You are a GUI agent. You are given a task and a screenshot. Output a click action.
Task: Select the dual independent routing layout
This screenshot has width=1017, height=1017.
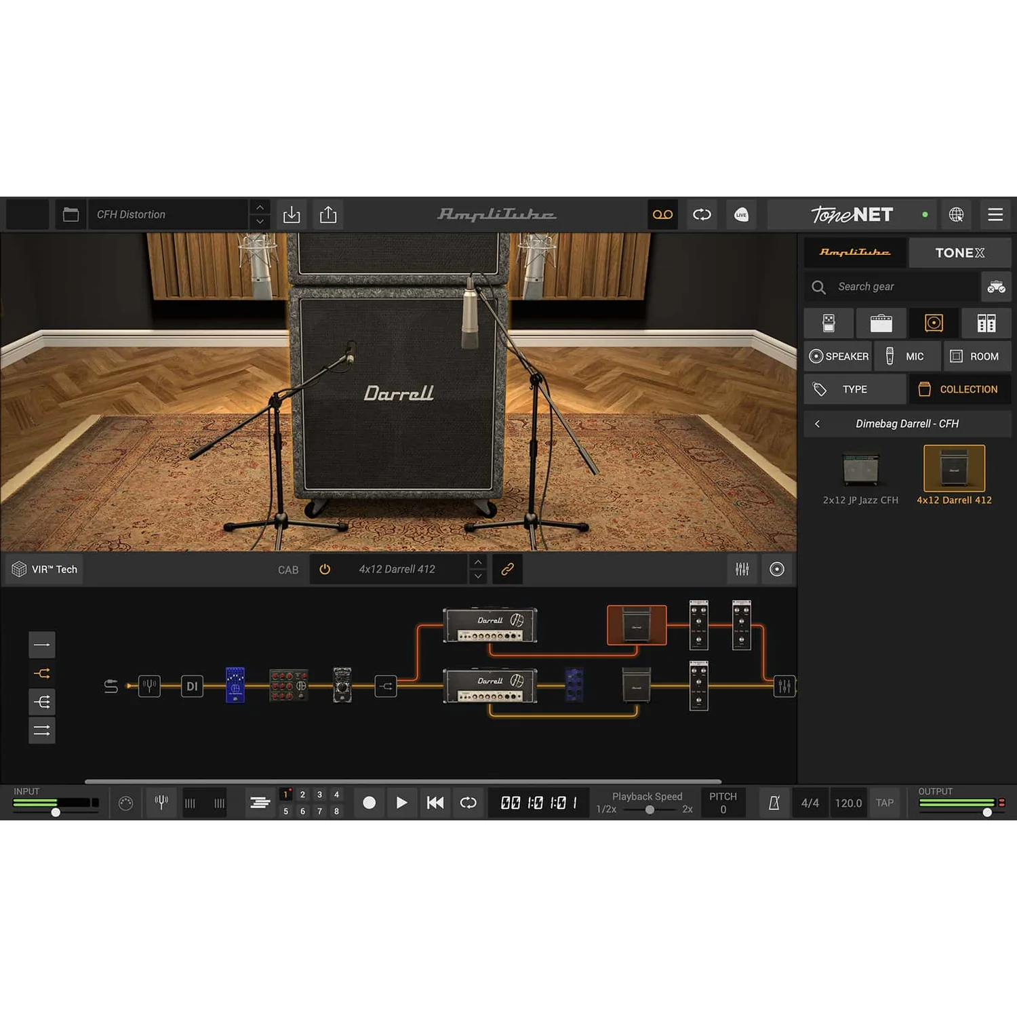[42, 730]
